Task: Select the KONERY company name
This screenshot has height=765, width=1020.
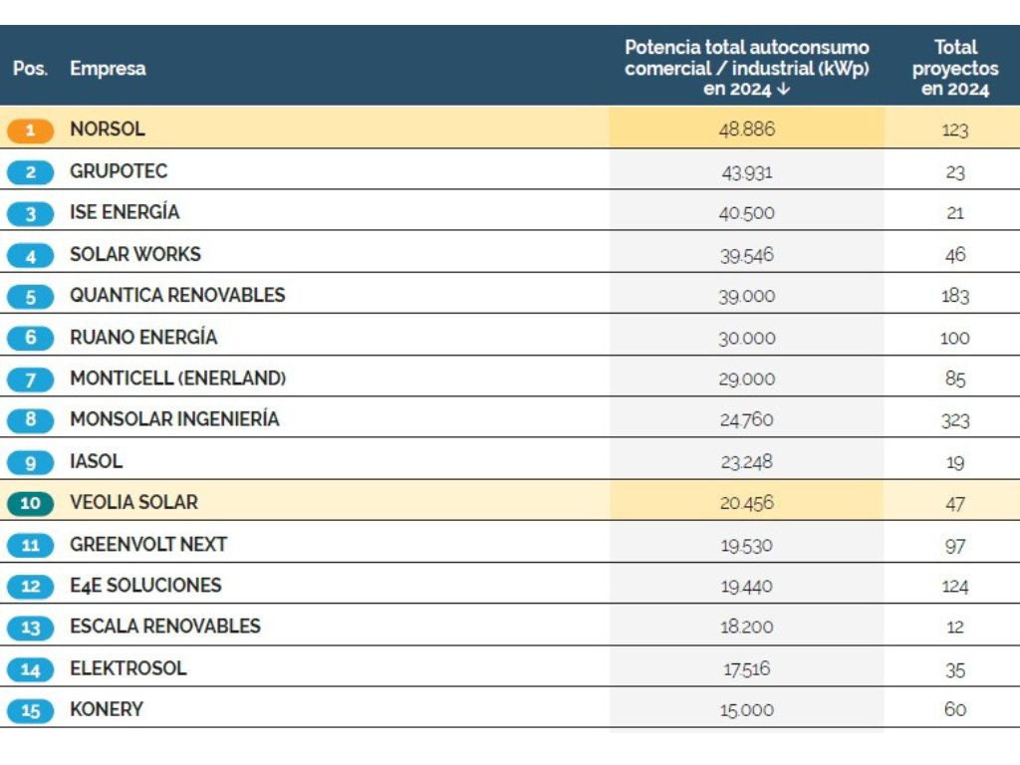Action: tap(107, 709)
